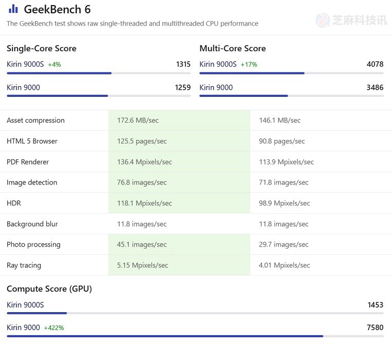Open Kirin 9000 link under Single-Core Score
This screenshot has height=348, width=392.
pyautogui.click(x=23, y=88)
